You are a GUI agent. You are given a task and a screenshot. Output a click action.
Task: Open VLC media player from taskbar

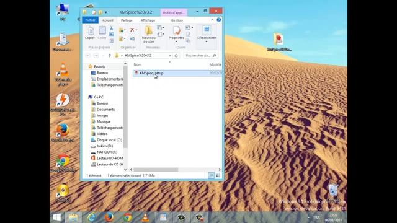point(145,217)
